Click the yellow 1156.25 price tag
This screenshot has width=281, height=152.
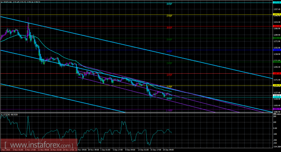[276, 85]
